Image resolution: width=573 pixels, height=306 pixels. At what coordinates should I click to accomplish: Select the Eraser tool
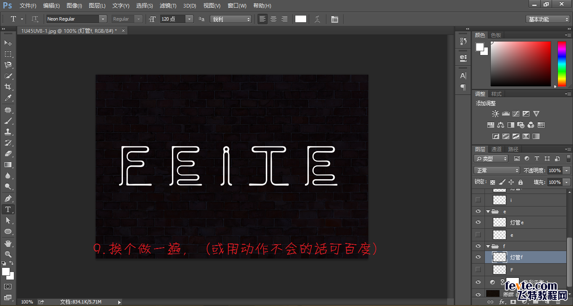pos(8,154)
